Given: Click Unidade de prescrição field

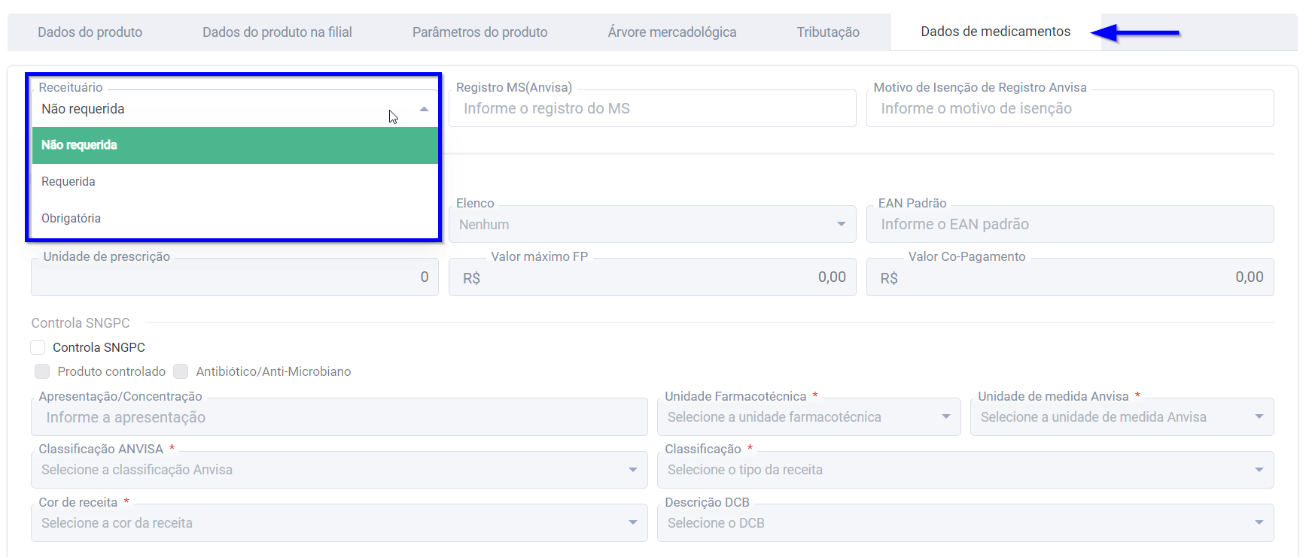Looking at the screenshot, I should (x=235, y=277).
